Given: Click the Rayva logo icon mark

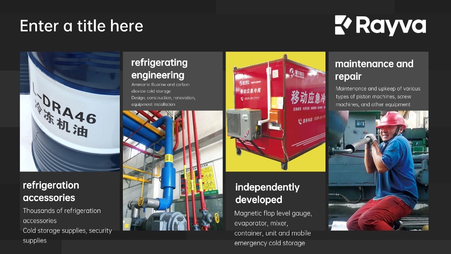Looking at the screenshot, I should [343, 25].
